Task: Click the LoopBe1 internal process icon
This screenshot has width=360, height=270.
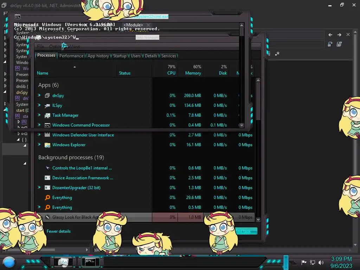Action: tap(47, 168)
